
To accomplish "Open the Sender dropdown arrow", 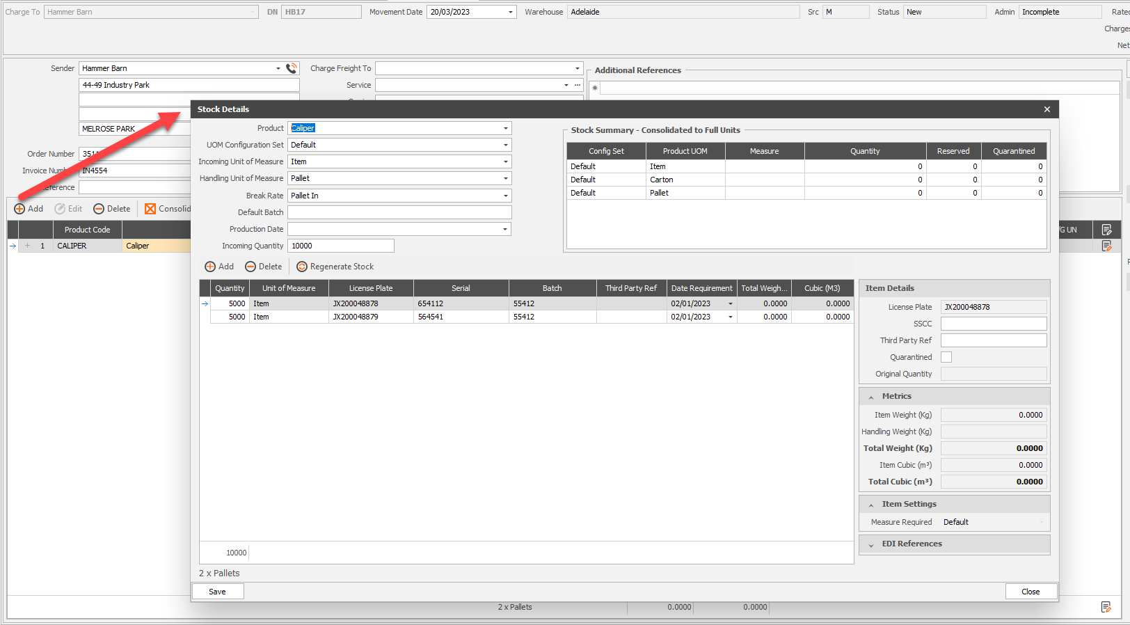I will 278,68.
